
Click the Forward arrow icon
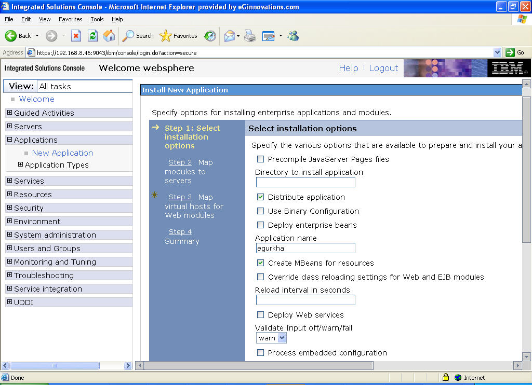coord(51,36)
